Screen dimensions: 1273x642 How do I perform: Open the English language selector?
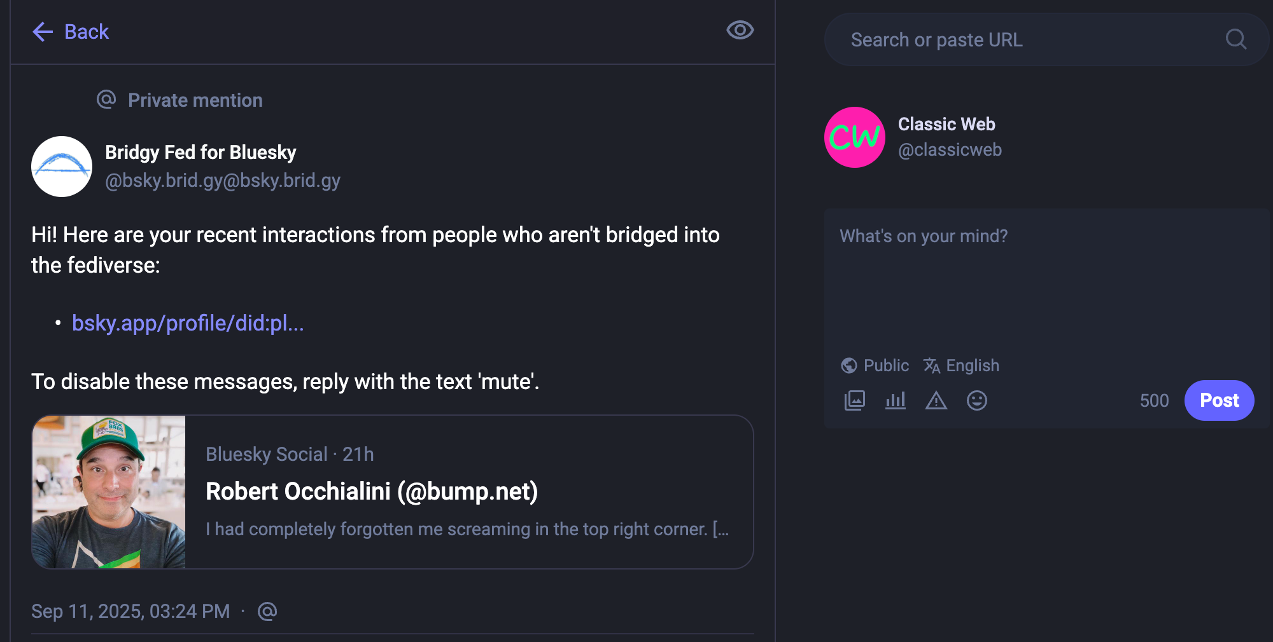pos(961,365)
